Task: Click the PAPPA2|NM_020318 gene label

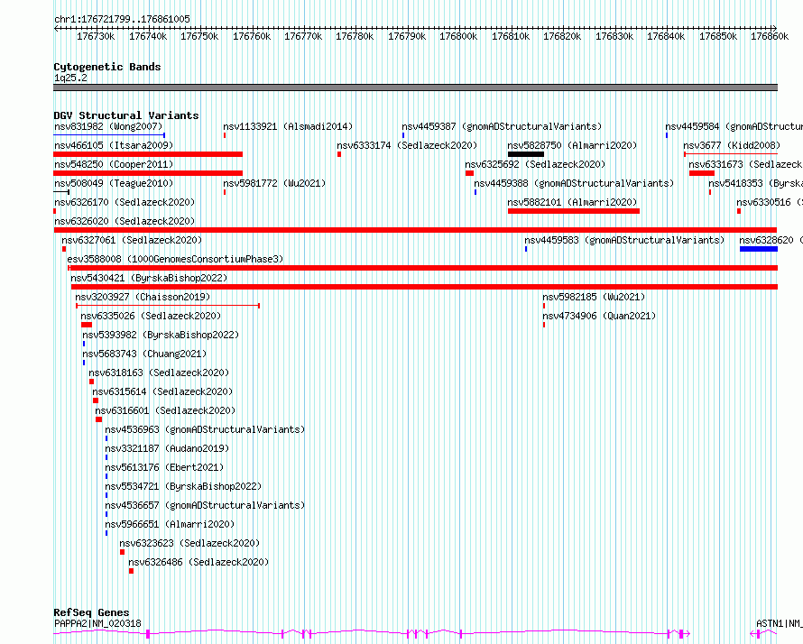Action: click(97, 623)
